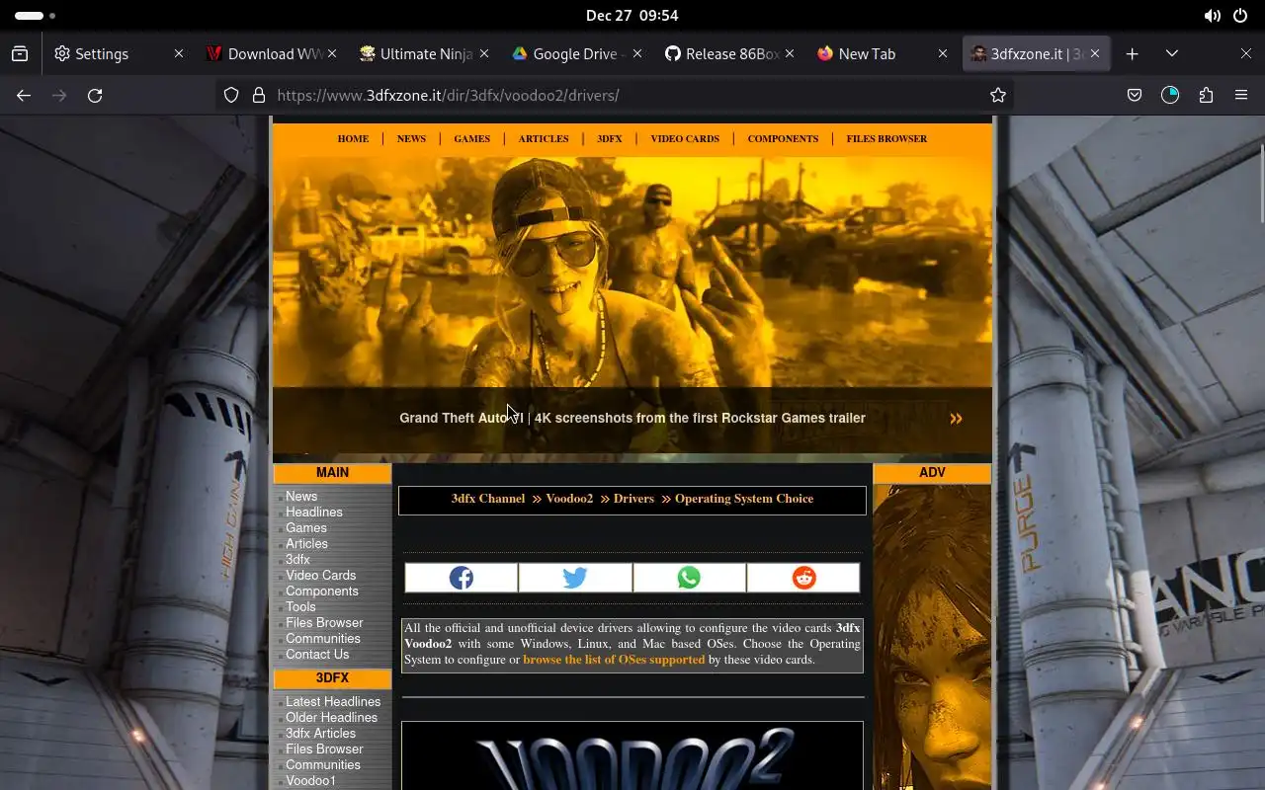Screen dimensions: 1265x790
Task: Expand the list all tabs dropdown
Action: [1172, 53]
